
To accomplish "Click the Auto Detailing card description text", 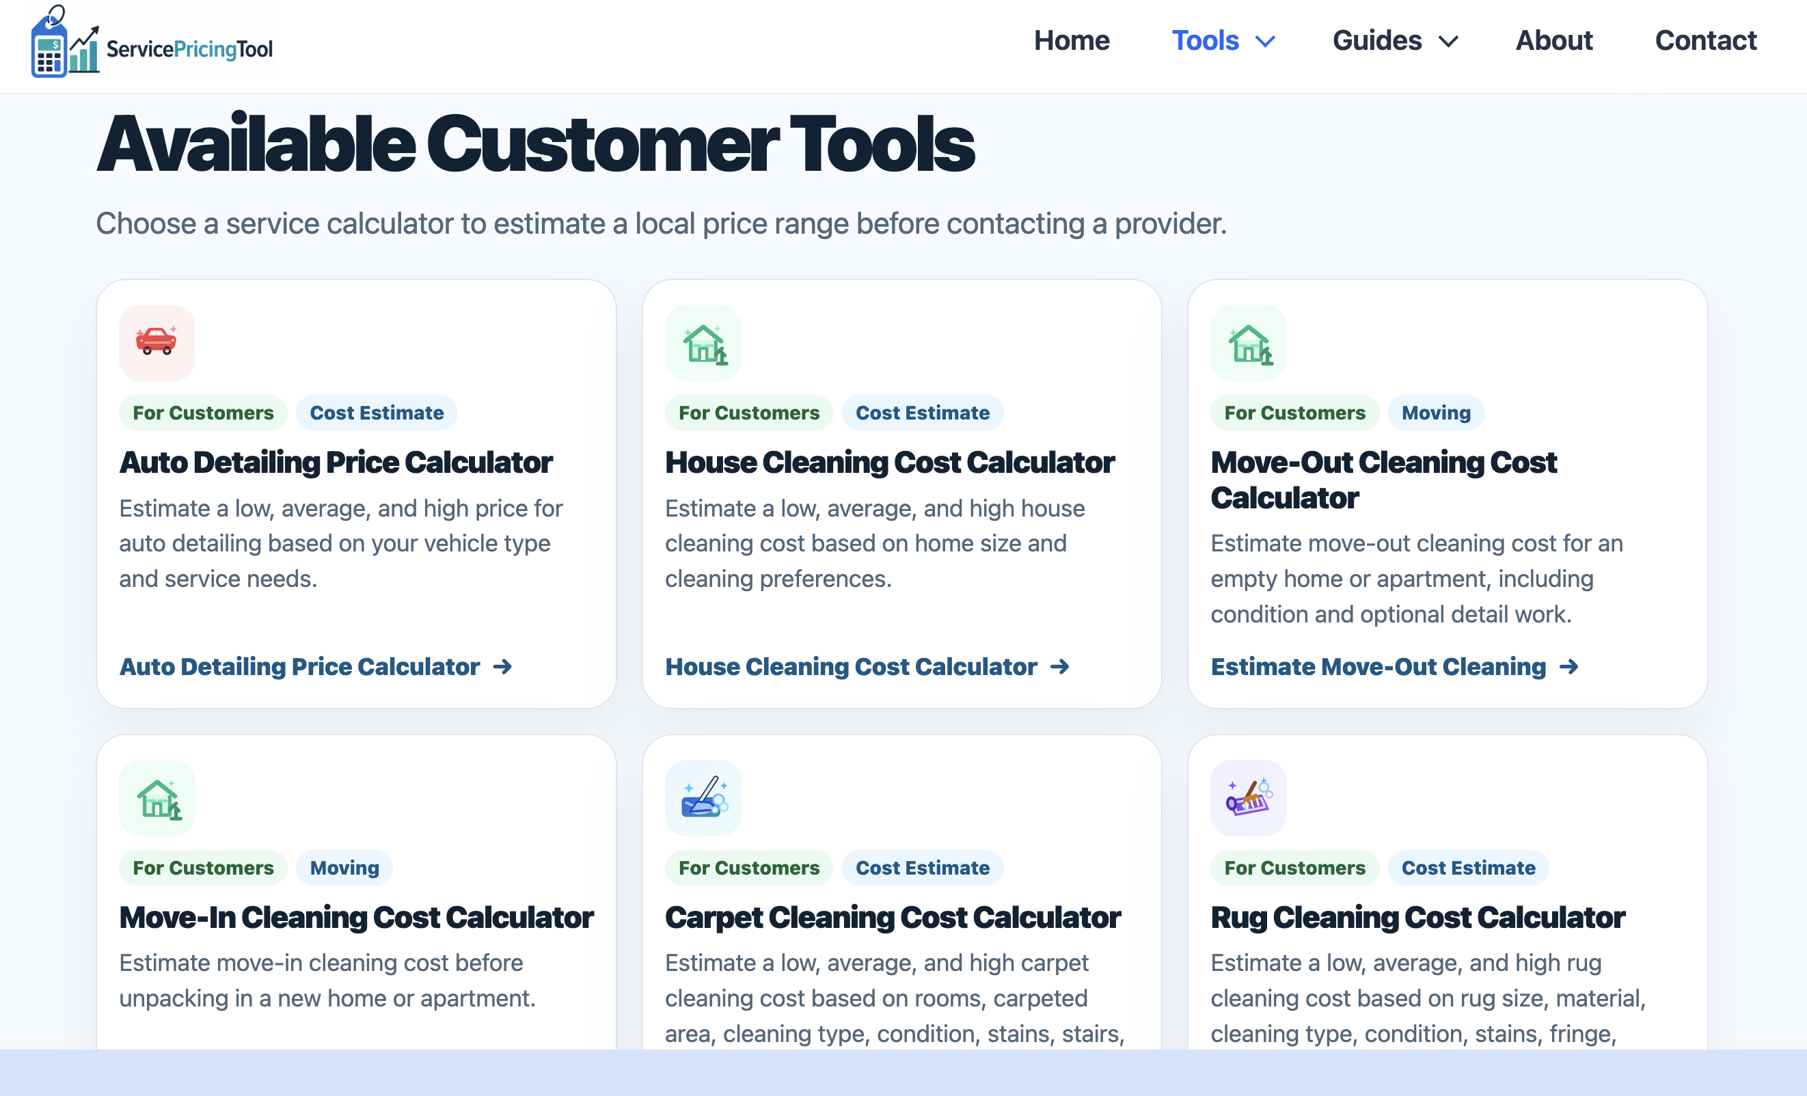I will point(341,543).
